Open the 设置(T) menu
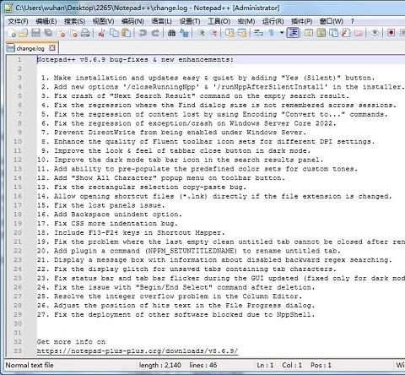Viewport: 405px width, 375px height. 190,21
